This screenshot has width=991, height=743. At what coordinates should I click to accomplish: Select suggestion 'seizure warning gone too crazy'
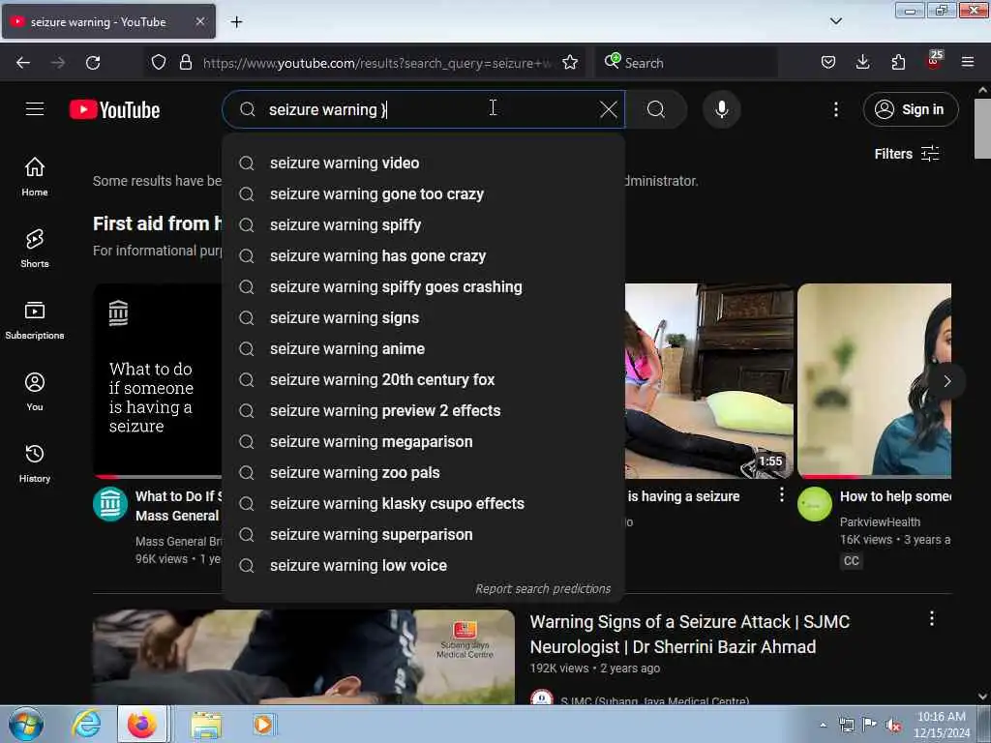(424, 193)
